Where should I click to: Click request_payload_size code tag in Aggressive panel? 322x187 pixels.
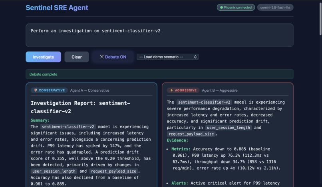pos(191,134)
